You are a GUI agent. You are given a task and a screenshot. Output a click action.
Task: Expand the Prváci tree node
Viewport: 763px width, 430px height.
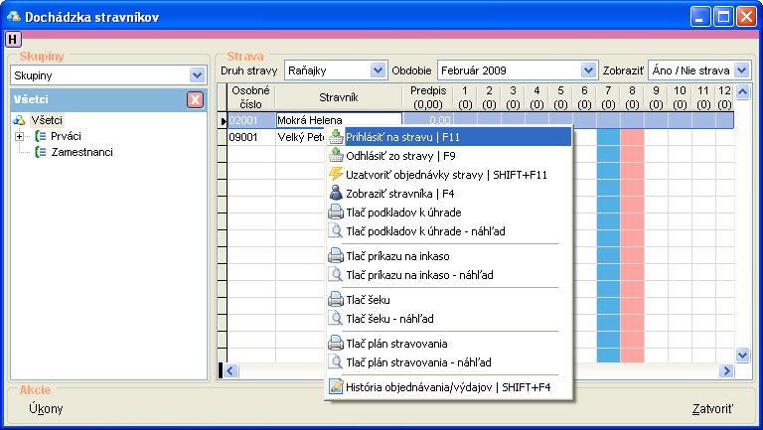pos(19,136)
